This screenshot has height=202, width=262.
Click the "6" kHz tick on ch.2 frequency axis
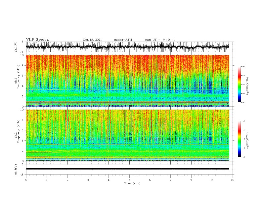pos(23,130)
